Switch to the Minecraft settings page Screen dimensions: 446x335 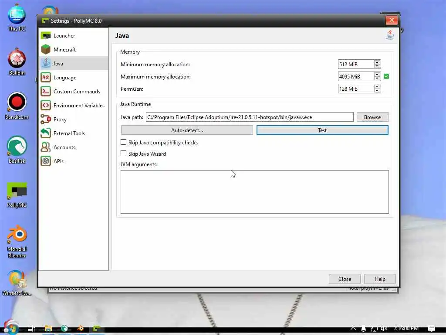[x=73, y=50]
